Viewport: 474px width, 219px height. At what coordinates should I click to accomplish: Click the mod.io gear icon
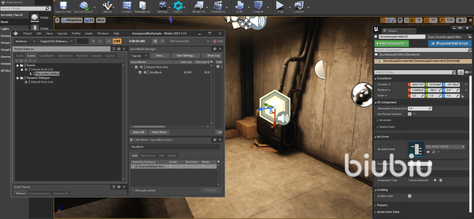click(178, 6)
